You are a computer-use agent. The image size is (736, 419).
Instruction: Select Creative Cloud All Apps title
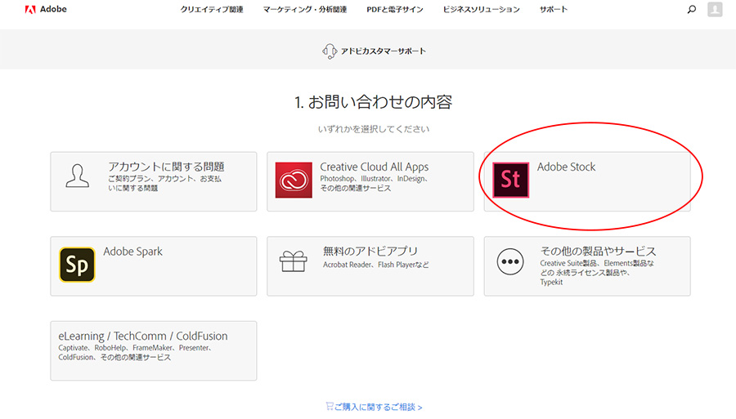[374, 167]
